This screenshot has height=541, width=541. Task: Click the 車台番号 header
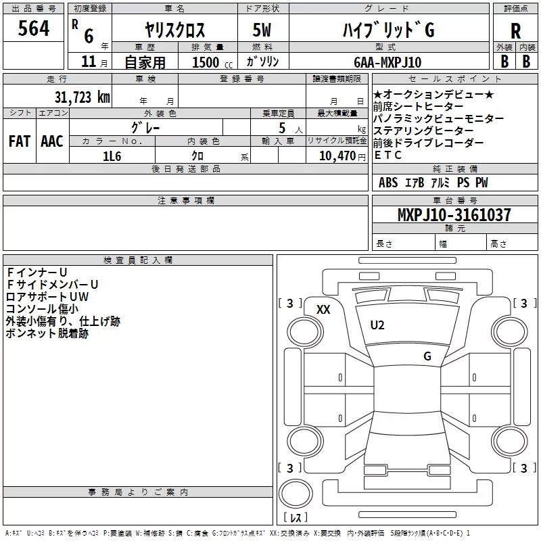[454, 200]
